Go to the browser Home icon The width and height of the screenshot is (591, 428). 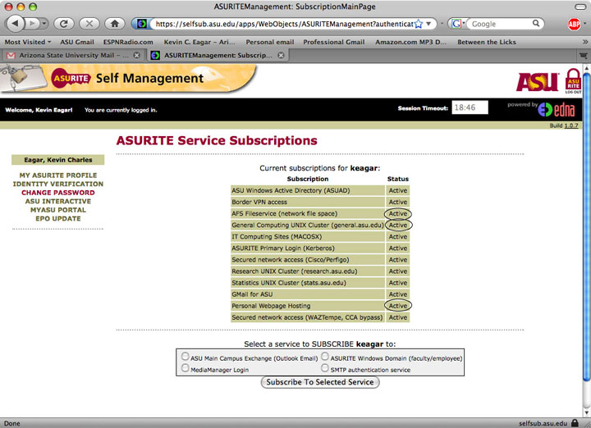116,24
